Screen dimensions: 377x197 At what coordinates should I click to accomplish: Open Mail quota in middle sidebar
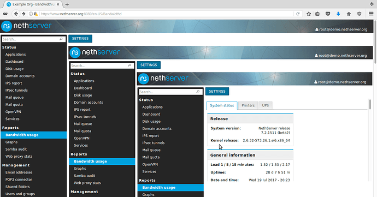(x=83, y=131)
